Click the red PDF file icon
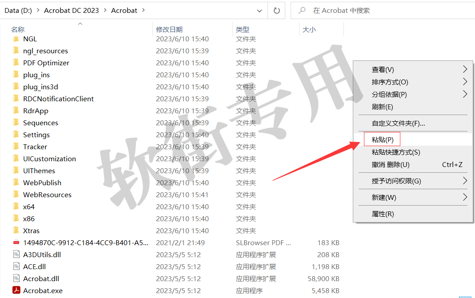Screen dimensions: 475x298 16,242
